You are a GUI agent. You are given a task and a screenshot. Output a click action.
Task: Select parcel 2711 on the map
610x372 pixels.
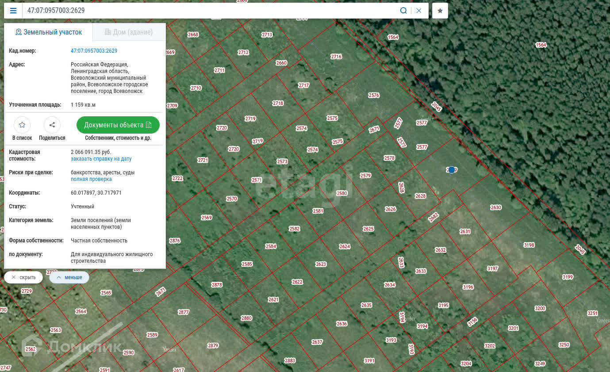(219, 70)
